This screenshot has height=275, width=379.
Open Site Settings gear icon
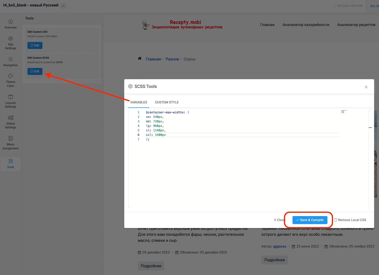pyautogui.click(x=10, y=42)
